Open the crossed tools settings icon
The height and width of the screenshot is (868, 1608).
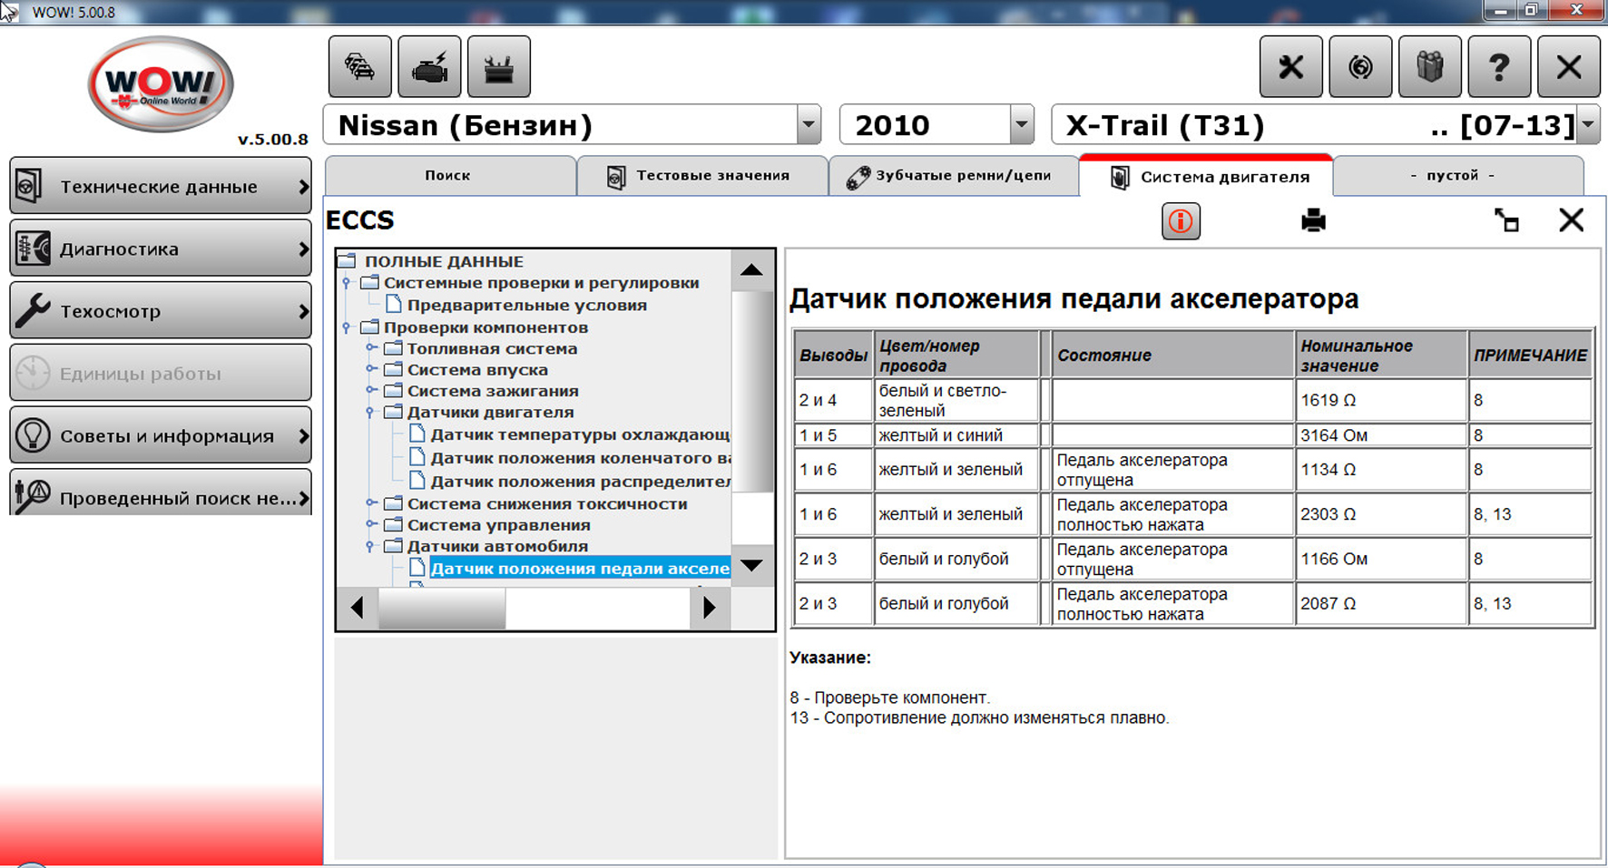pos(1290,67)
